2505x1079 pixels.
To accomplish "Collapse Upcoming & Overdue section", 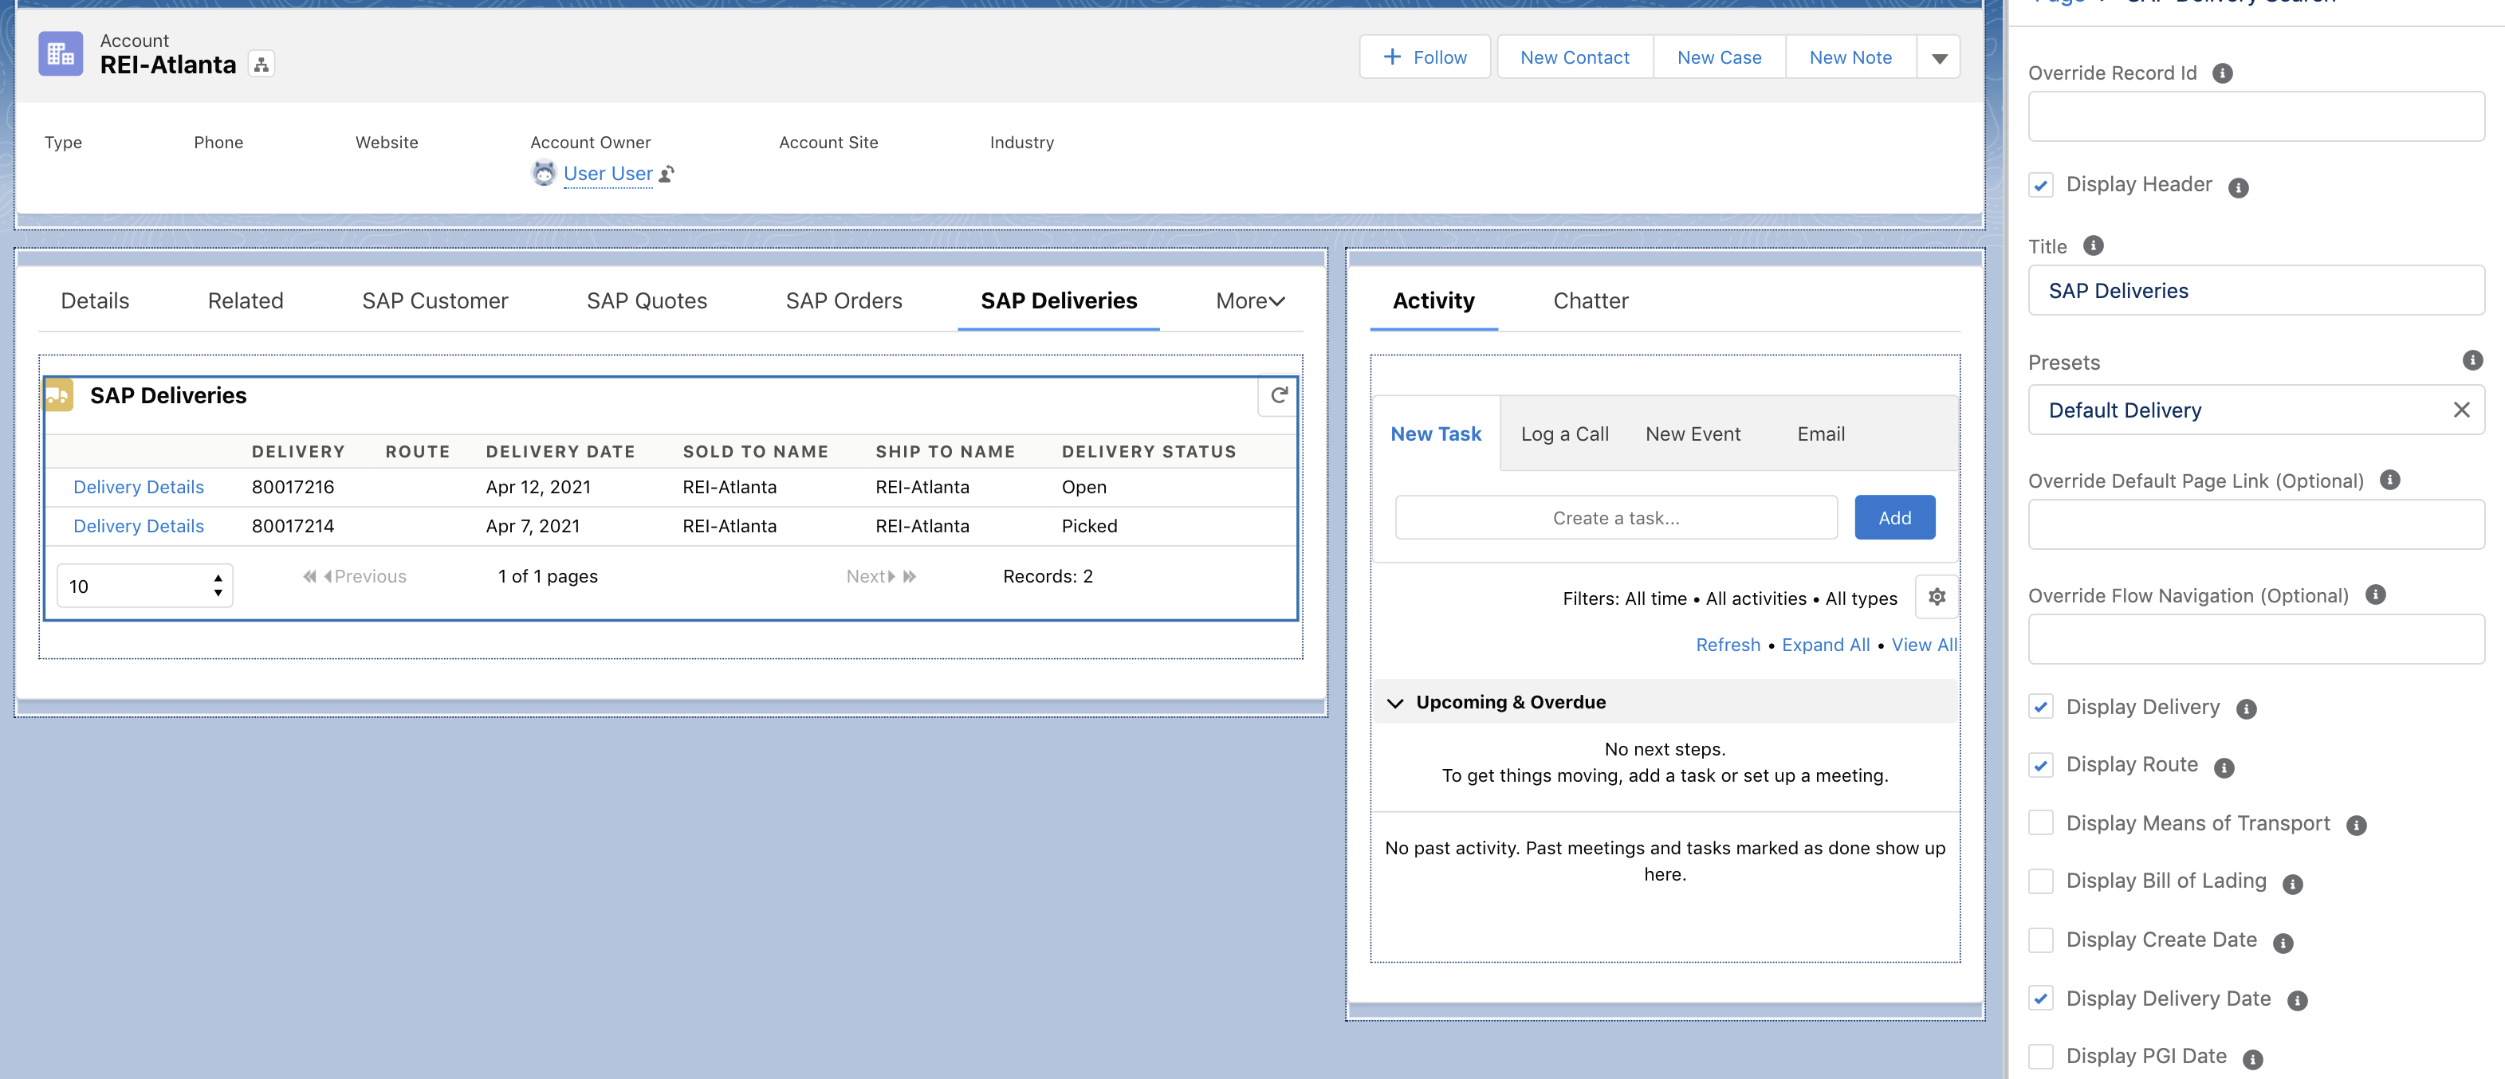I will coord(1395,703).
